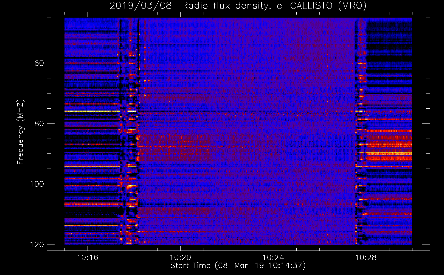Click the plot title showing date 2019/03/08
Viewport: 444px width, 275px height.
tap(238, 6)
